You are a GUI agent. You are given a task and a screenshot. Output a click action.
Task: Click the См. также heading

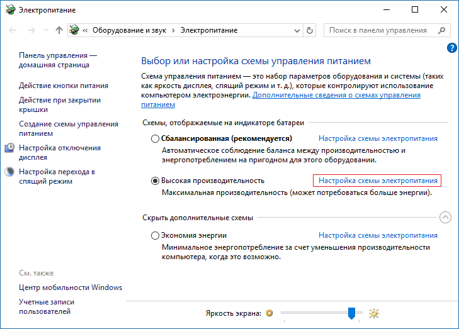[x=37, y=273]
